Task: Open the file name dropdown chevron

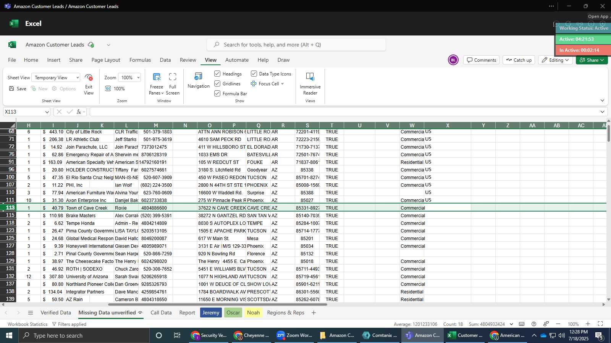Action: point(108,45)
